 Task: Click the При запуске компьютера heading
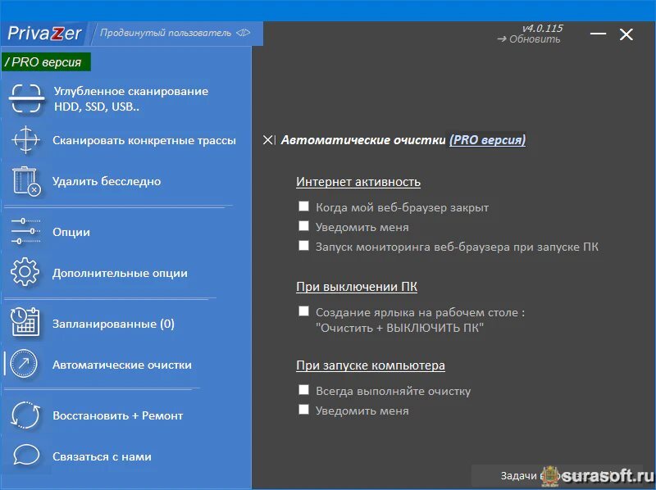371,365
